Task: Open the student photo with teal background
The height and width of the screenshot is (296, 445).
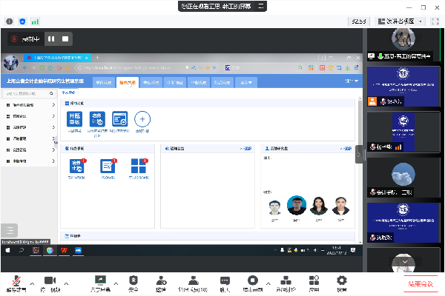Action: coord(297,206)
